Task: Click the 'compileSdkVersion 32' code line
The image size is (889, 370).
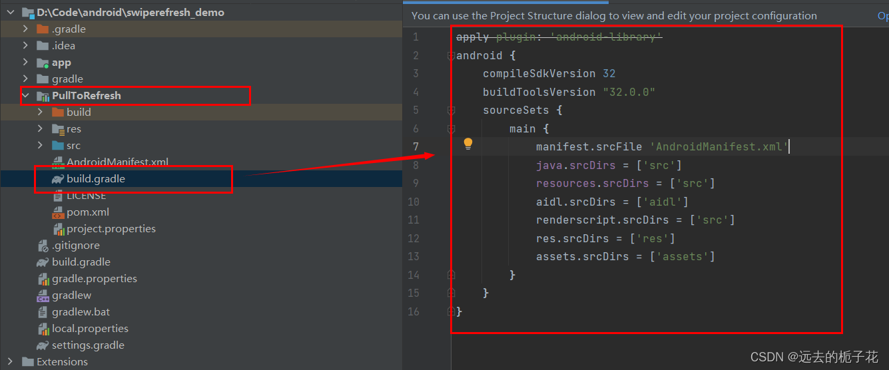Action: click(549, 73)
